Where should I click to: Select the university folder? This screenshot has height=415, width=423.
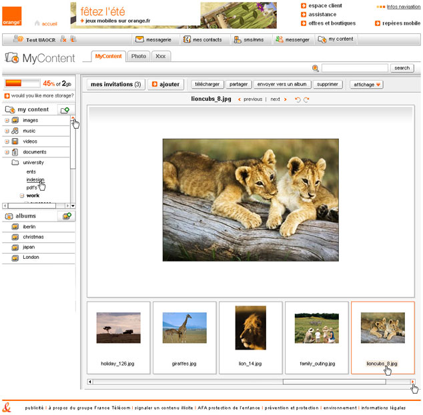28,162
